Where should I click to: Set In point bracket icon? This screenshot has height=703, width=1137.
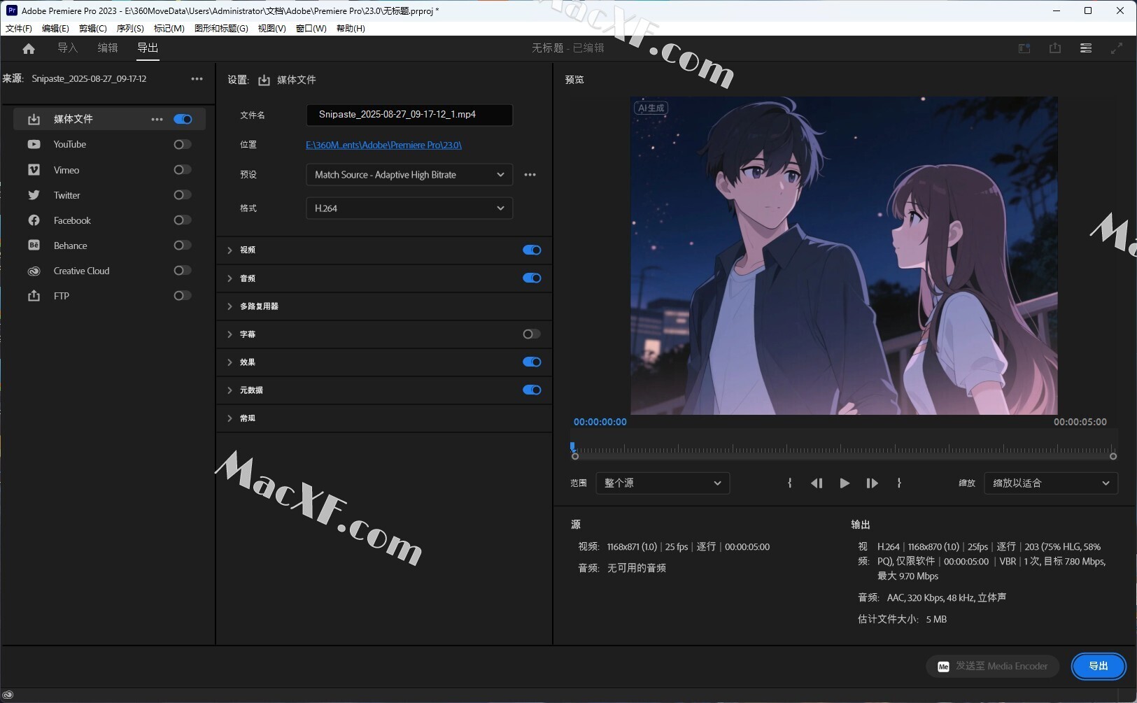(790, 483)
